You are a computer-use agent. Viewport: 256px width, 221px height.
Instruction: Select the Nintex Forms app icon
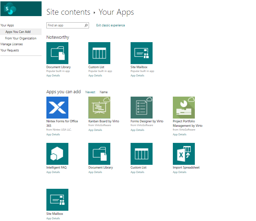pyautogui.click(x=57, y=108)
